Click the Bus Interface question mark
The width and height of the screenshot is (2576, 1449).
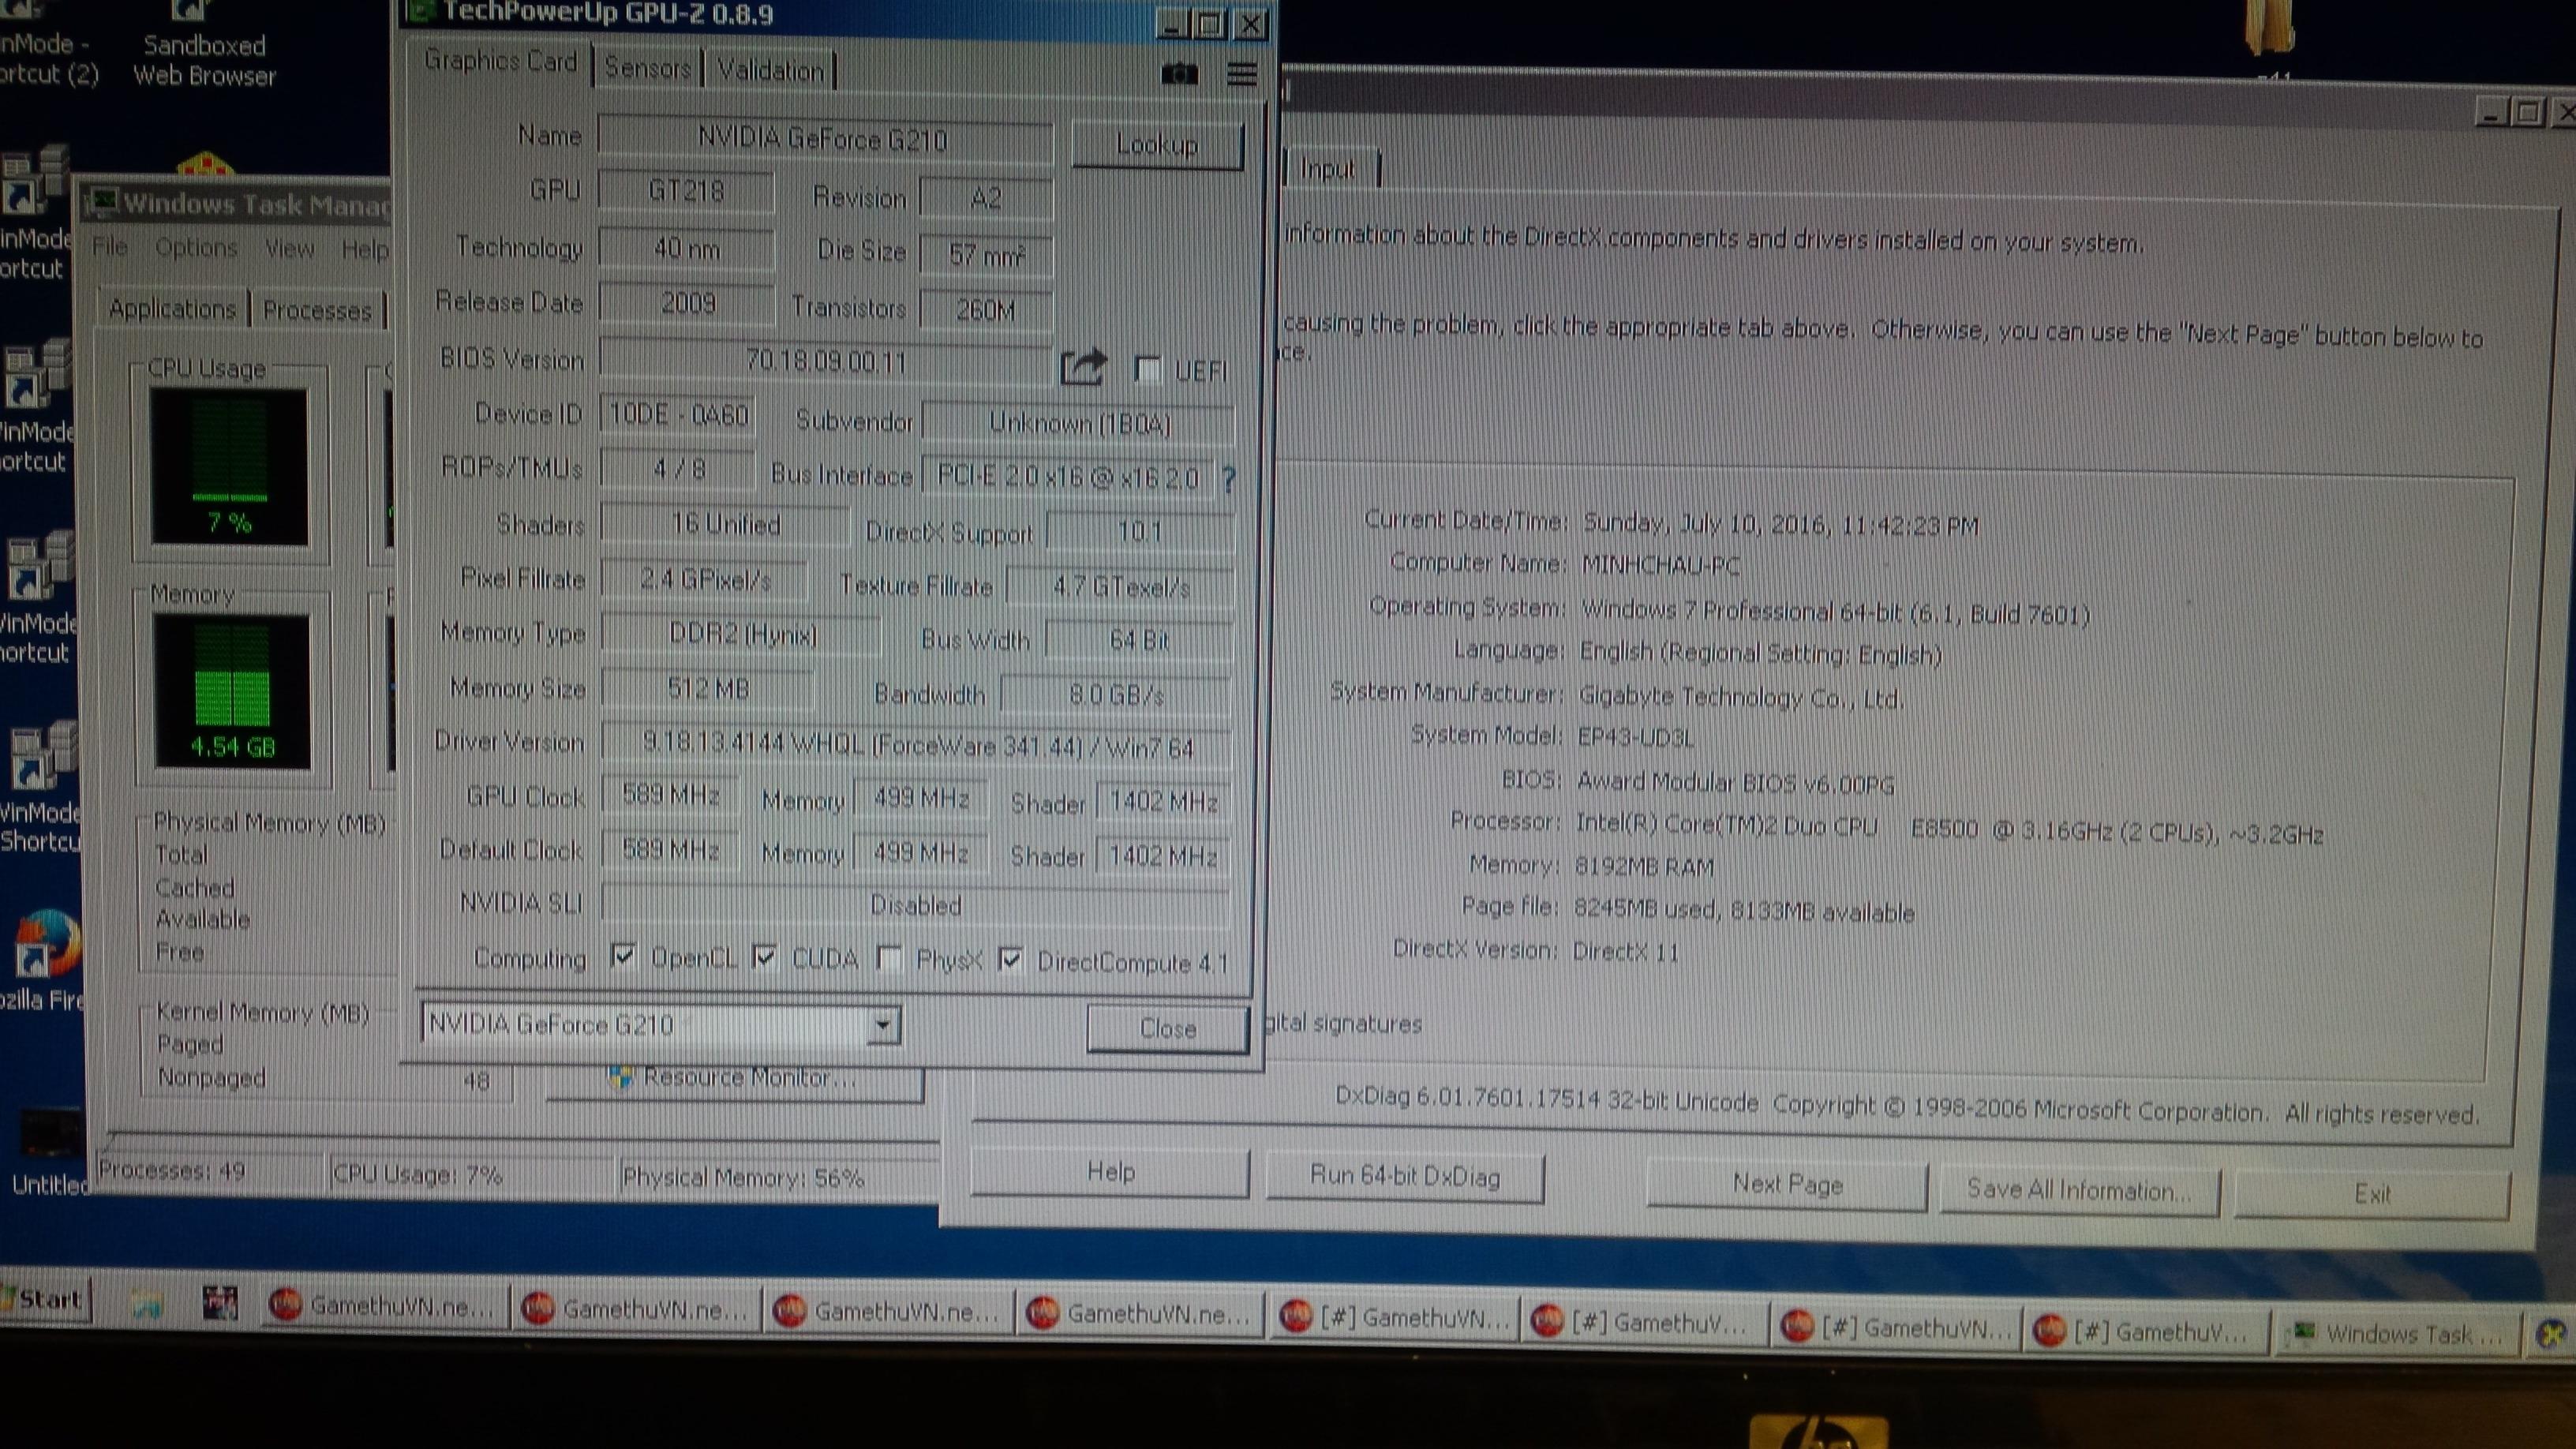coord(1229,480)
